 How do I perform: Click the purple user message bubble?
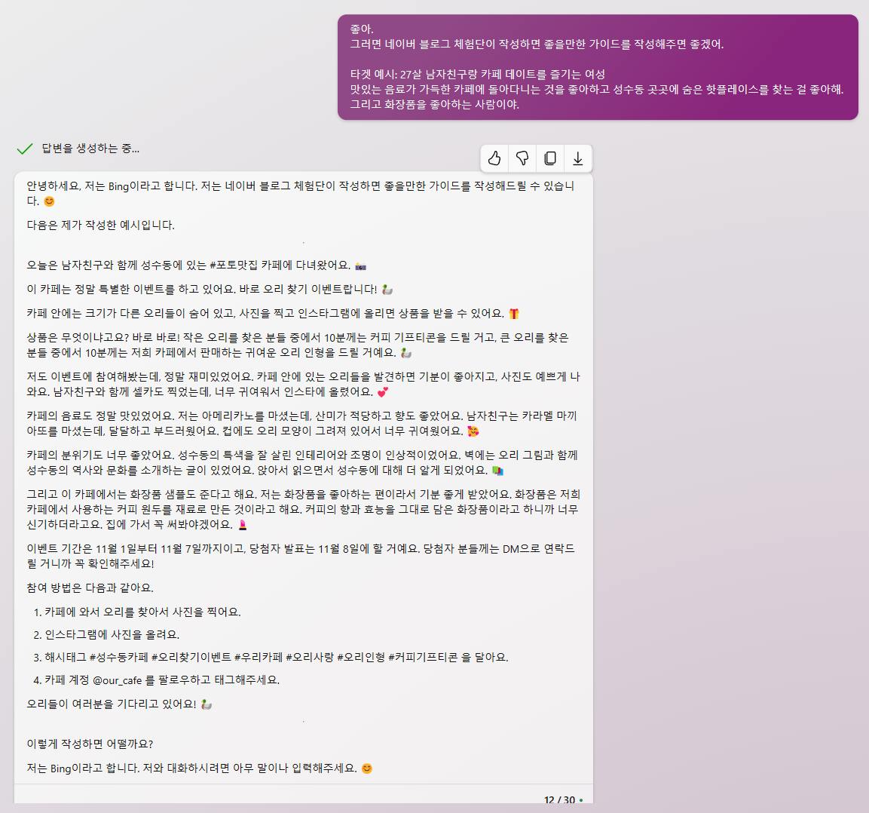coord(598,67)
